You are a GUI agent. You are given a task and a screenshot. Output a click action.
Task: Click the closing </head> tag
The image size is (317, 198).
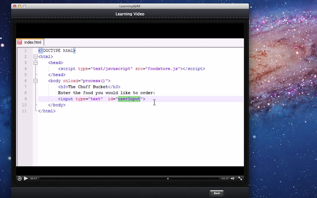pos(57,75)
